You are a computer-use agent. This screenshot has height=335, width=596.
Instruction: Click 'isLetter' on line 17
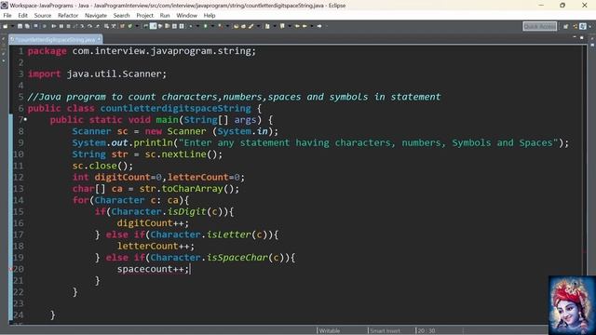point(228,234)
